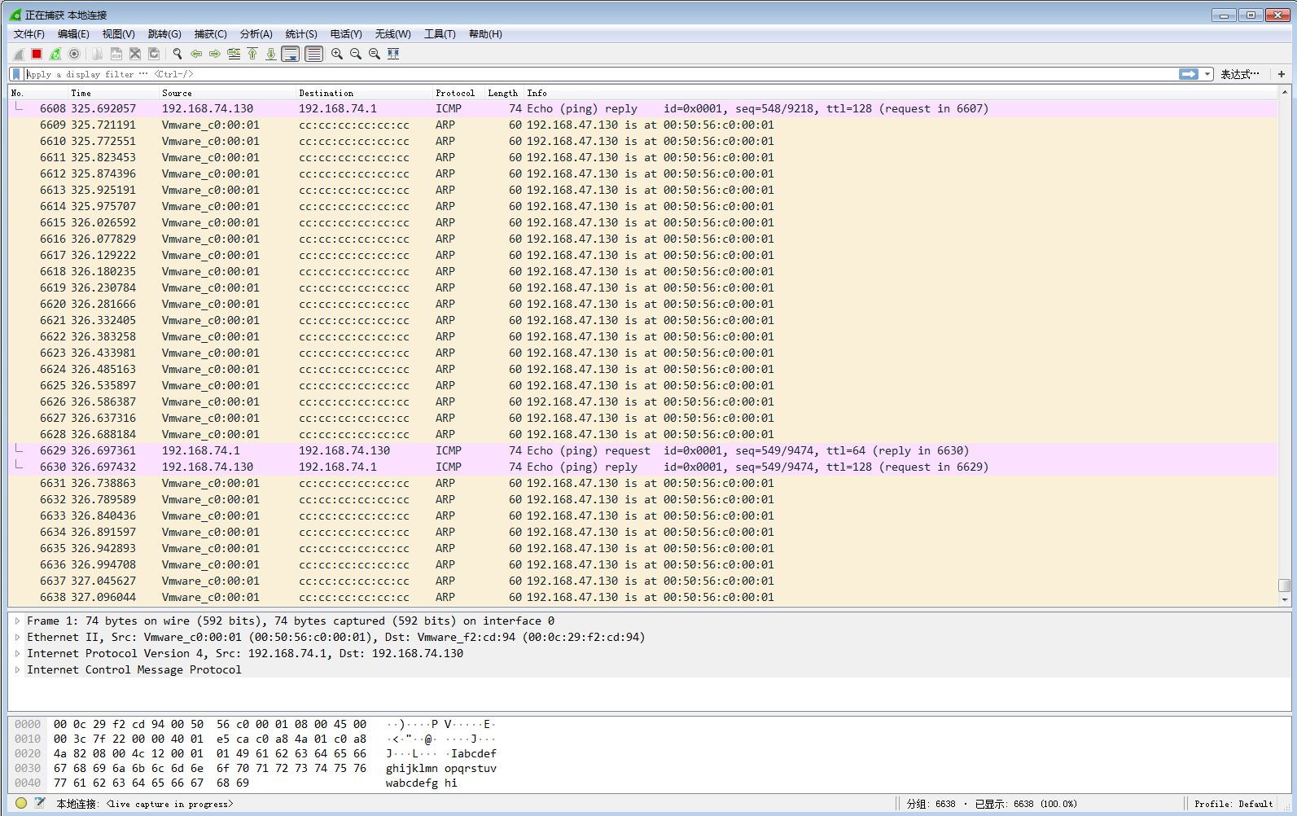The image size is (1297, 816).
Task: Open the 工具(T) menu
Action: [440, 34]
